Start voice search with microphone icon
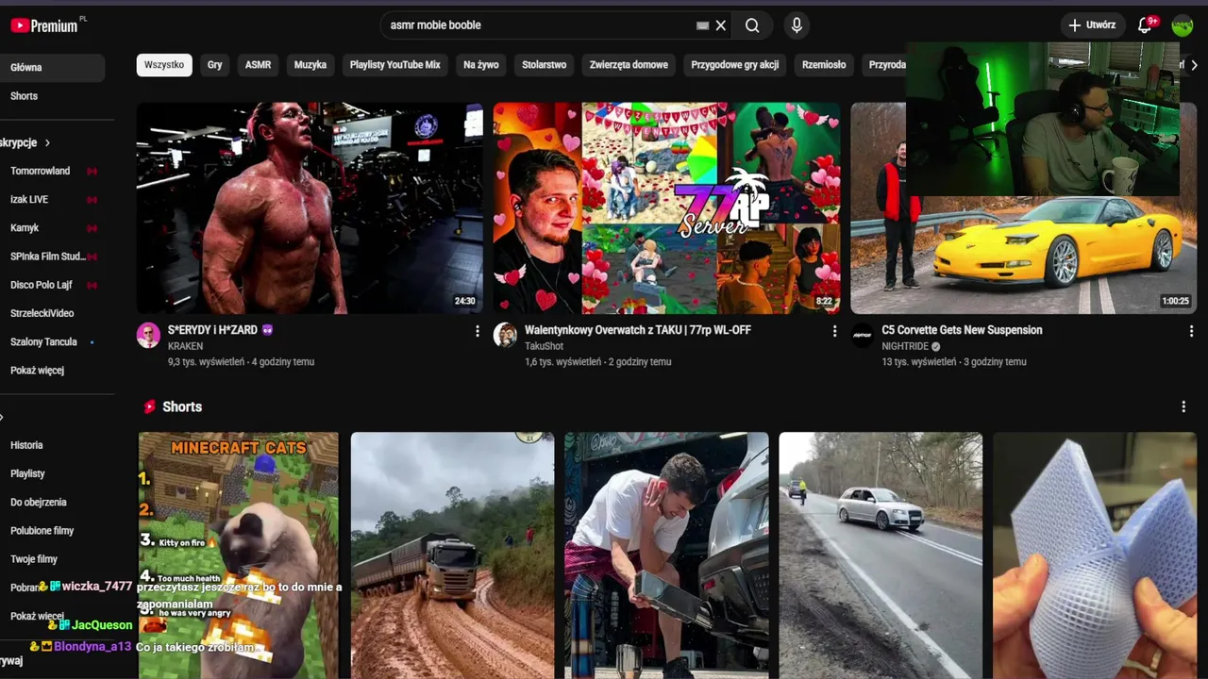 coord(797,25)
